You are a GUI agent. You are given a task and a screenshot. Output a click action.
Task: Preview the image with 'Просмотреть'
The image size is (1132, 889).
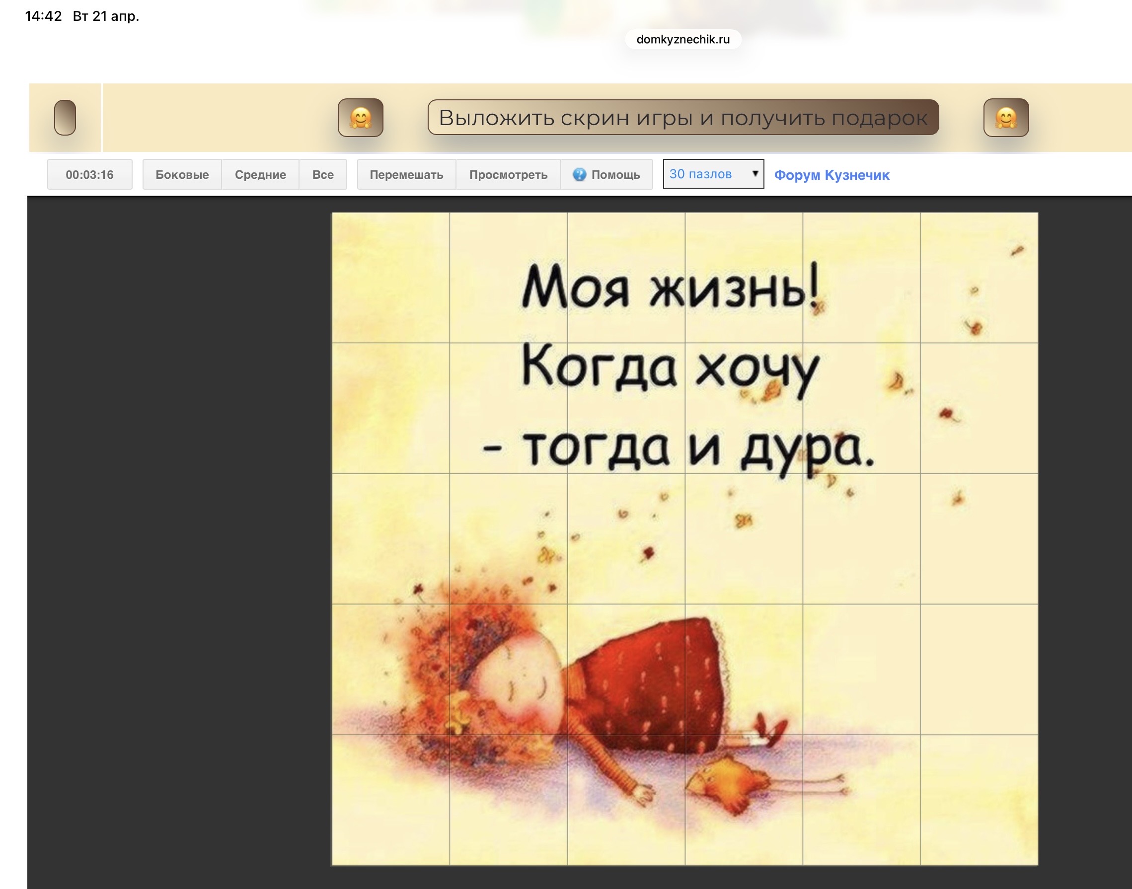tap(508, 174)
